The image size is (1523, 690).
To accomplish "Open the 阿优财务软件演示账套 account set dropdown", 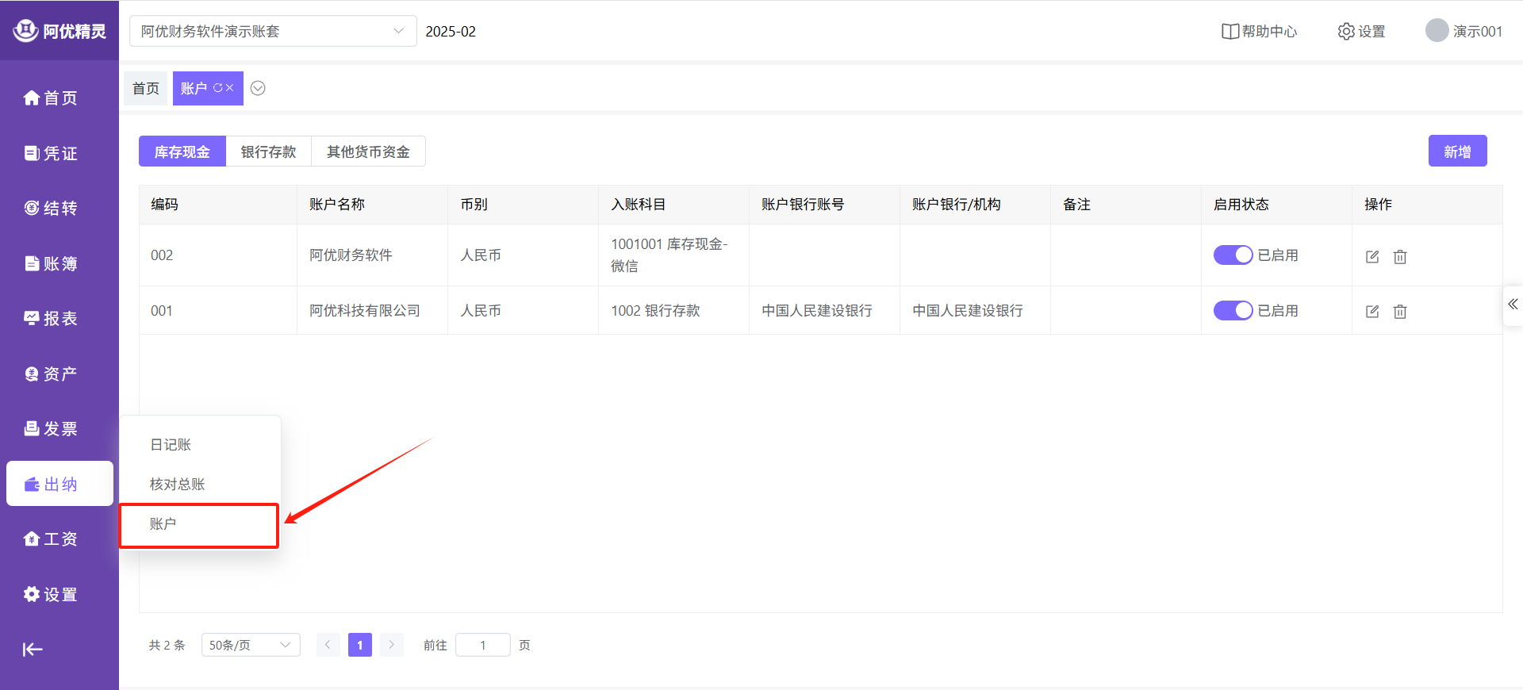I will [272, 32].
